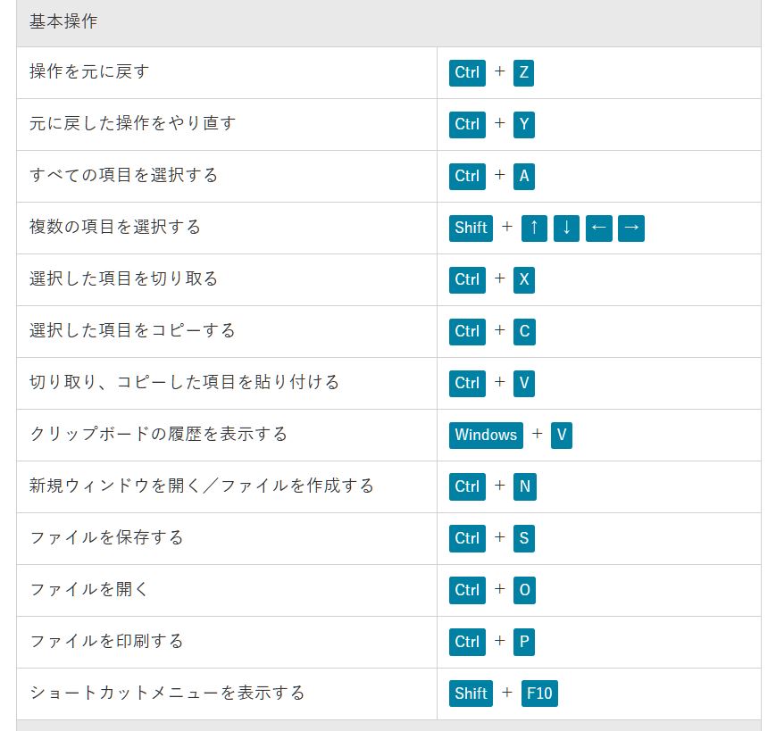
Task: Click the left arrow key badge
Action: coord(599,228)
